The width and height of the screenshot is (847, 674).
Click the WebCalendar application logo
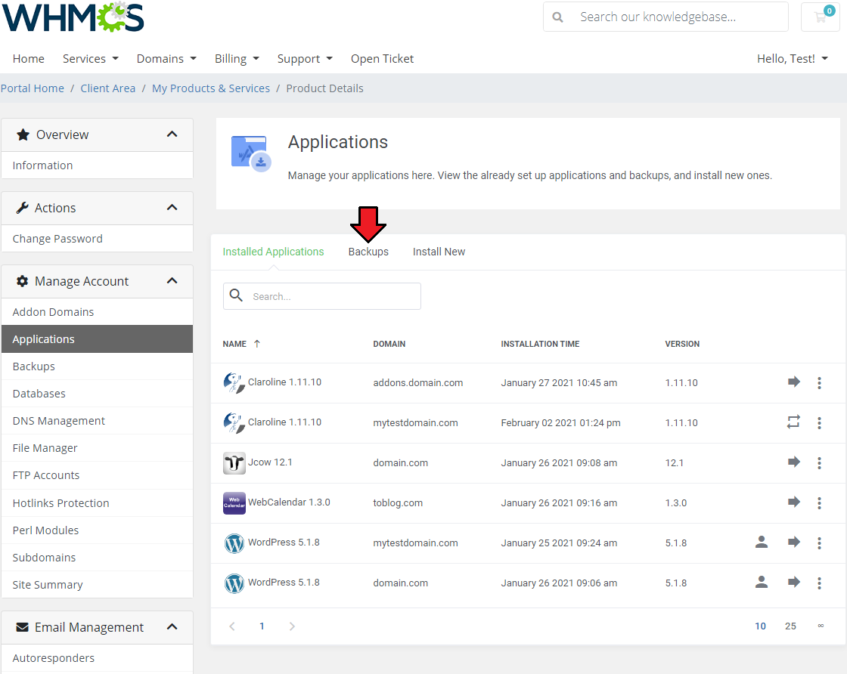coord(234,503)
